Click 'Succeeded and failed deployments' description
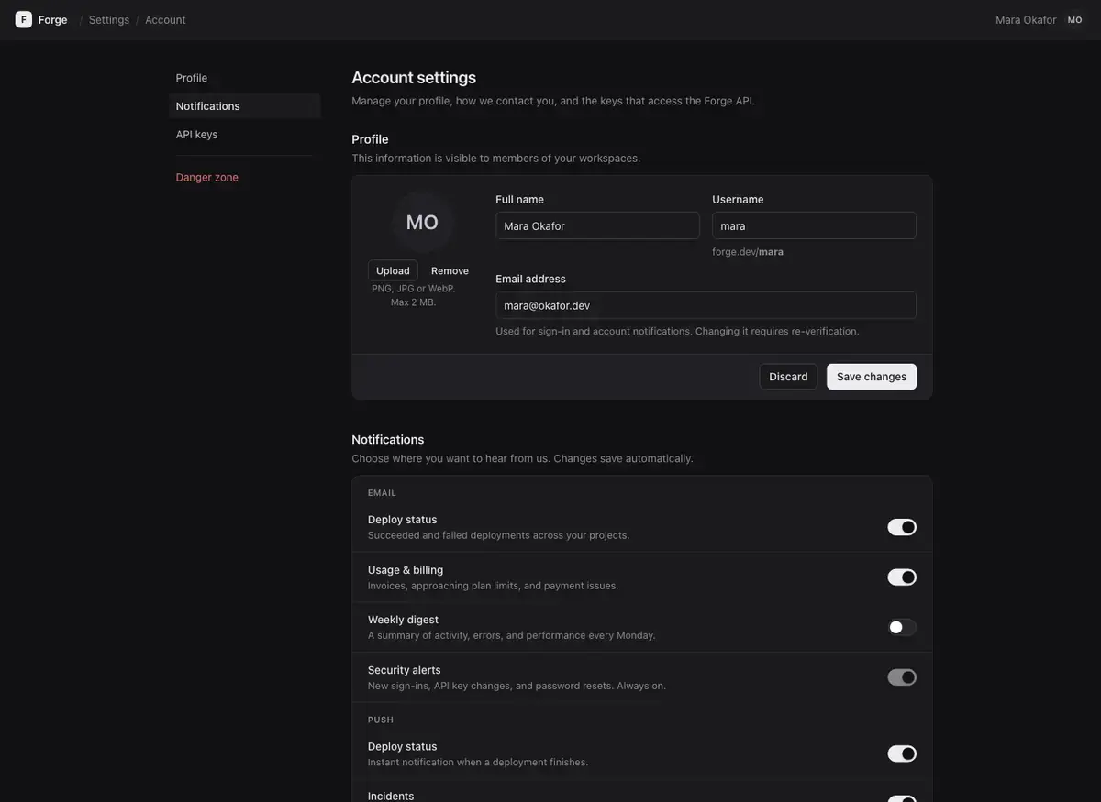The width and height of the screenshot is (1101, 802). coord(498,535)
